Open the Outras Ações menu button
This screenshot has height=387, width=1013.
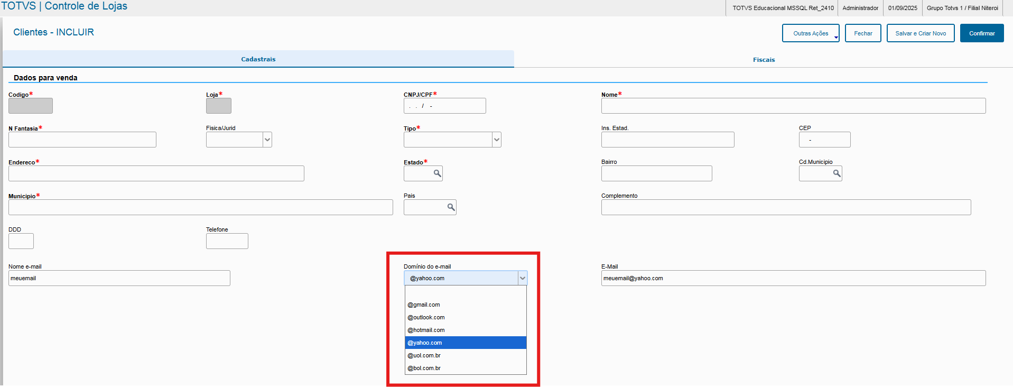(811, 33)
